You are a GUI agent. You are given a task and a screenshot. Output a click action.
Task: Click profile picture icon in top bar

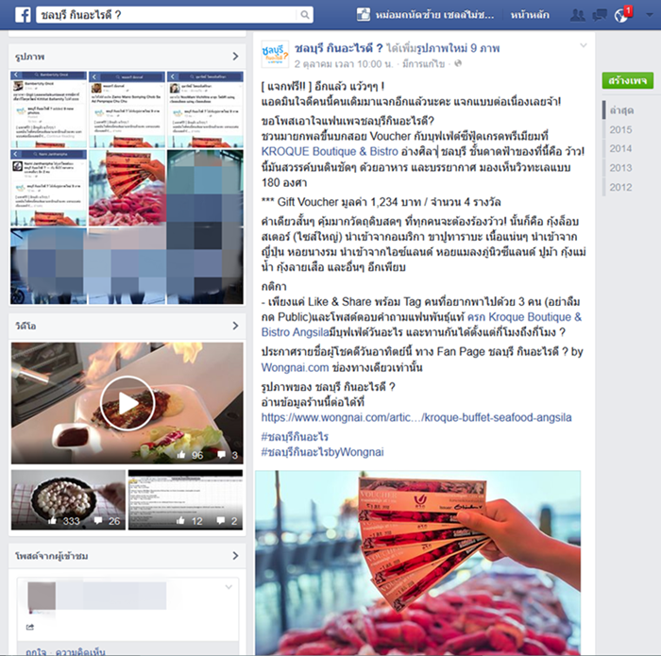pos(363,15)
